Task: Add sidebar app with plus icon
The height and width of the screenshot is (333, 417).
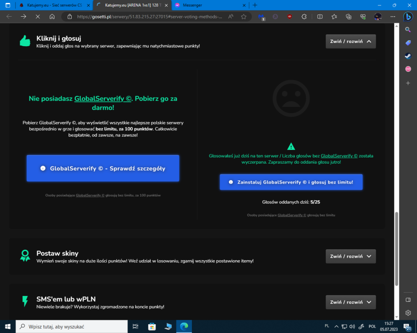Action: coord(408,83)
